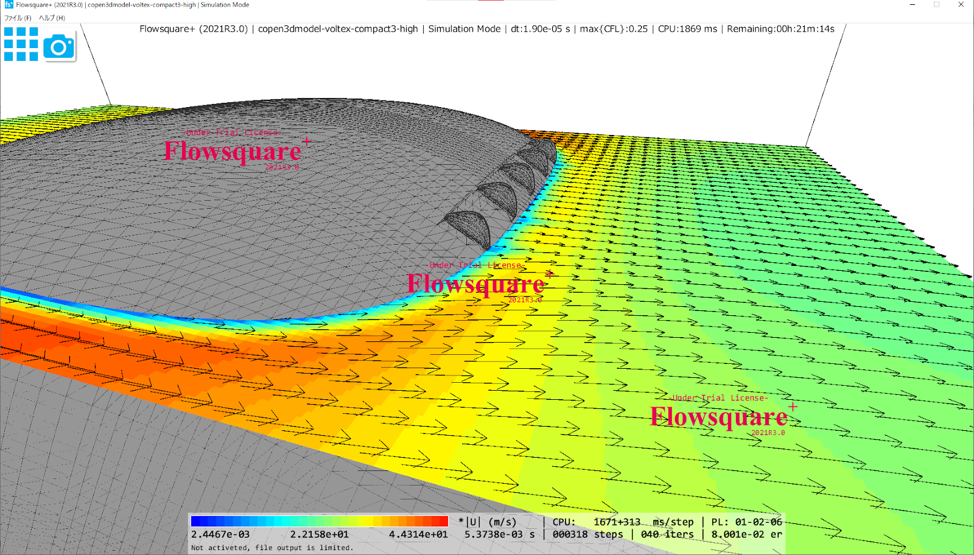Click the PL: 01-02-06 indicator
This screenshot has height=555, width=974.
pyautogui.click(x=747, y=522)
